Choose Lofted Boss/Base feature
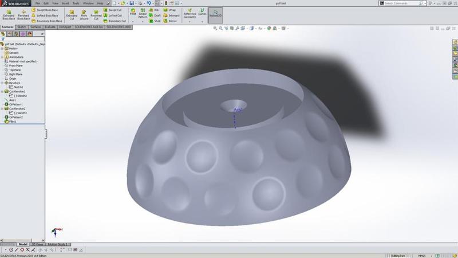458x258 pixels. [45, 15]
